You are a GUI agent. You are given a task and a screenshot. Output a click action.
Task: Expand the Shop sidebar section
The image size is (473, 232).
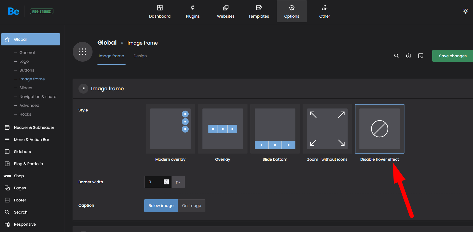point(19,176)
